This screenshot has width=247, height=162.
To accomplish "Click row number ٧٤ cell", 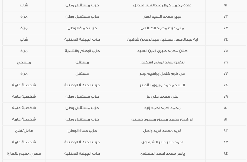I will [225, 40].
